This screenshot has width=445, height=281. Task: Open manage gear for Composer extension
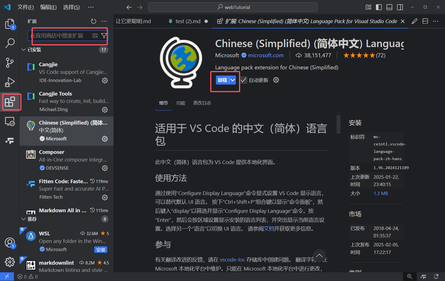105,168
